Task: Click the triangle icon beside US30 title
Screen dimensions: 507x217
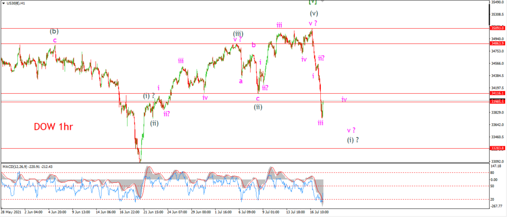Action: (x=2, y=2)
